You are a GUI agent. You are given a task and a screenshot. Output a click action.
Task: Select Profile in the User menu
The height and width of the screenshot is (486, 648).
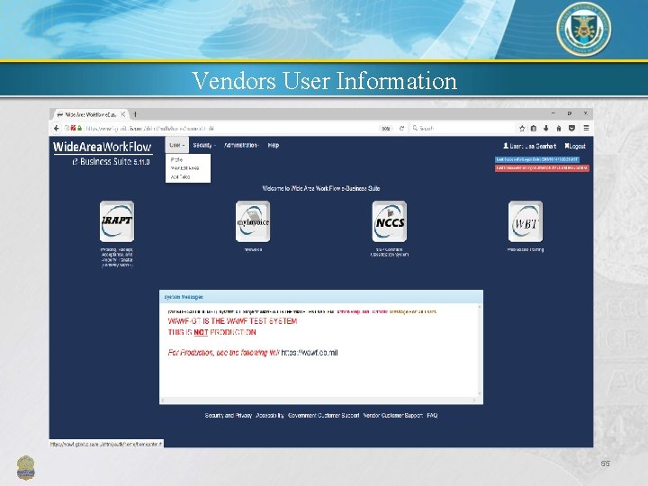[x=176, y=159]
